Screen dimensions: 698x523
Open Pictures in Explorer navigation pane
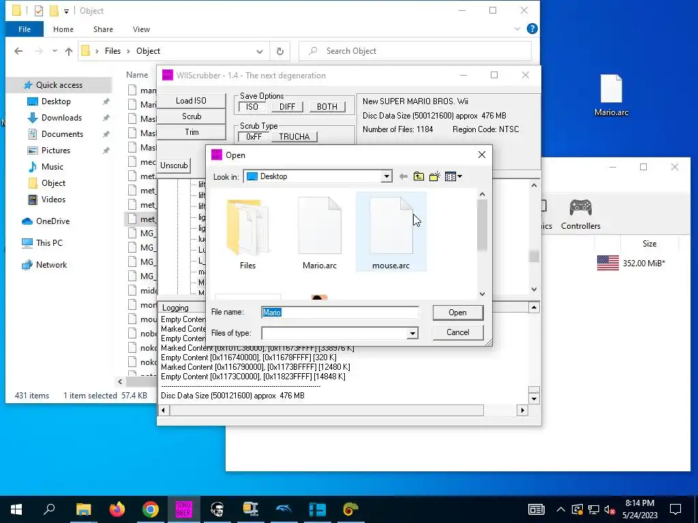56,150
